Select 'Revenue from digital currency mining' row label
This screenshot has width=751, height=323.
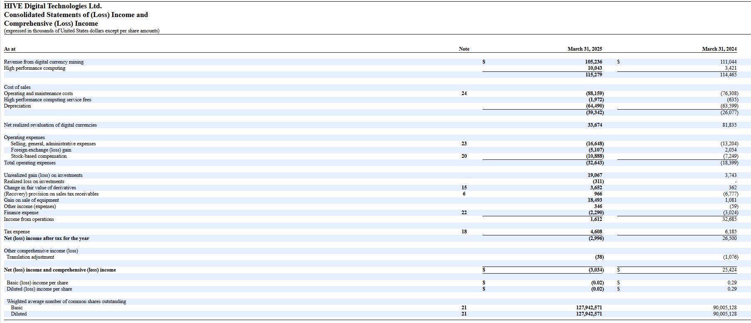point(44,62)
